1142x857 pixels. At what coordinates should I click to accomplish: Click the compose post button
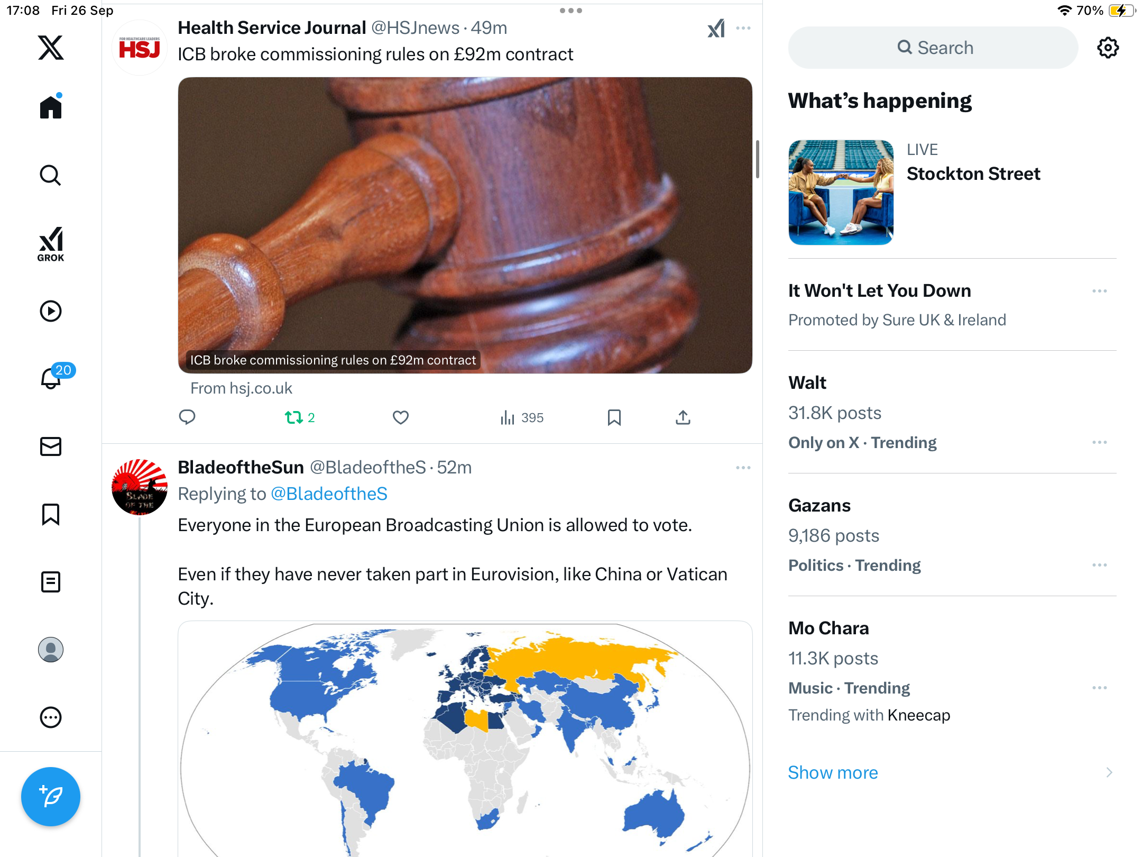(x=51, y=796)
